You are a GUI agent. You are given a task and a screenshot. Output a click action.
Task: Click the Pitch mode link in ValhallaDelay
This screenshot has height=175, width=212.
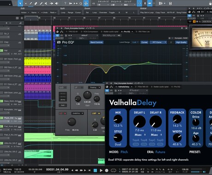tap(124, 152)
